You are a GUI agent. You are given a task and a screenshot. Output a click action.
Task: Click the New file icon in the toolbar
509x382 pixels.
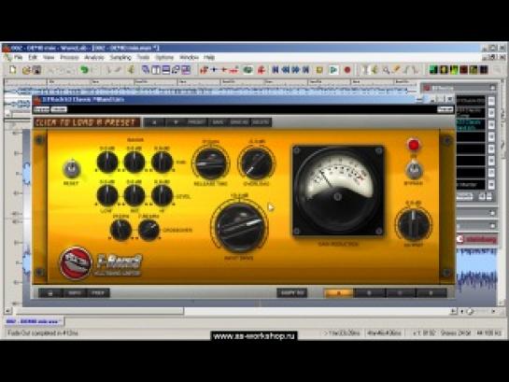click(x=13, y=69)
